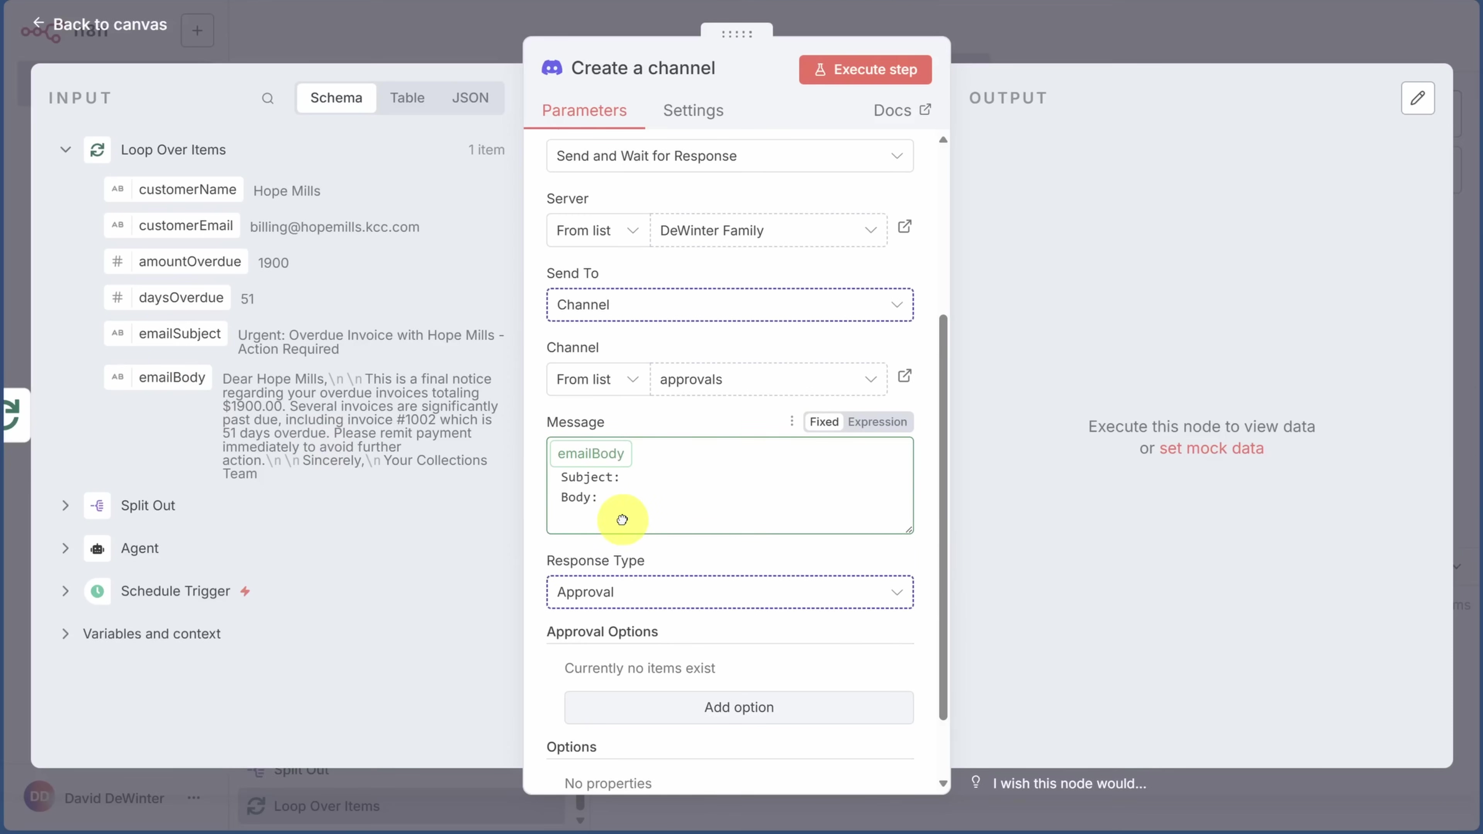This screenshot has height=834, width=1483.
Task: Click the parameters panel scrollbar thumb
Action: pos(942,517)
